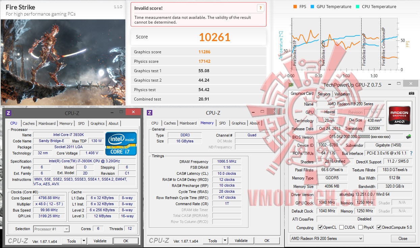Image resolution: width=420 pixels, height=248 pixels.
Task: Click the Driver Version field in GPU-Z
Action: tap(364, 195)
